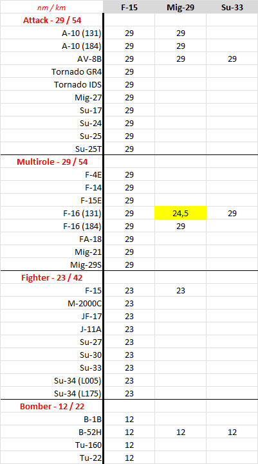Image resolution: width=258 pixels, height=464 pixels.
Task: Select the Multirole - 29 / 54 heading cell
Action: pos(51,162)
